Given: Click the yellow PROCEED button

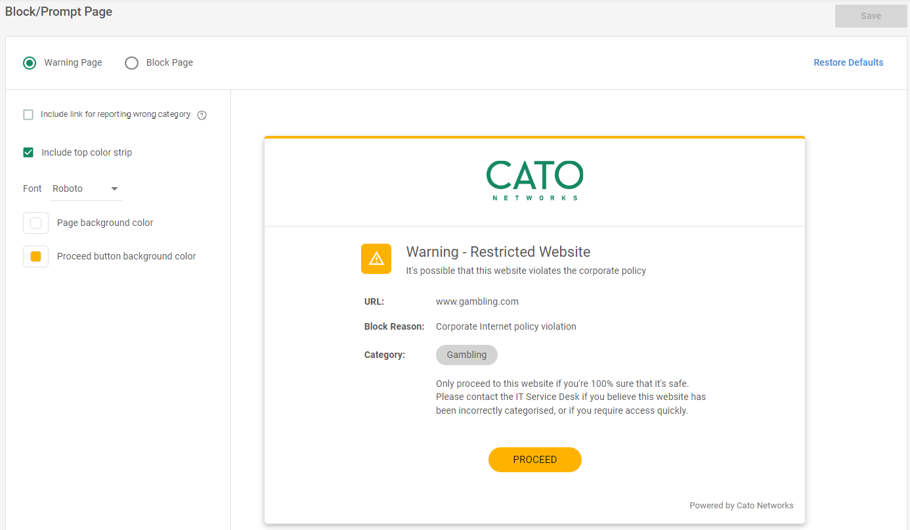Looking at the screenshot, I should pyautogui.click(x=534, y=460).
